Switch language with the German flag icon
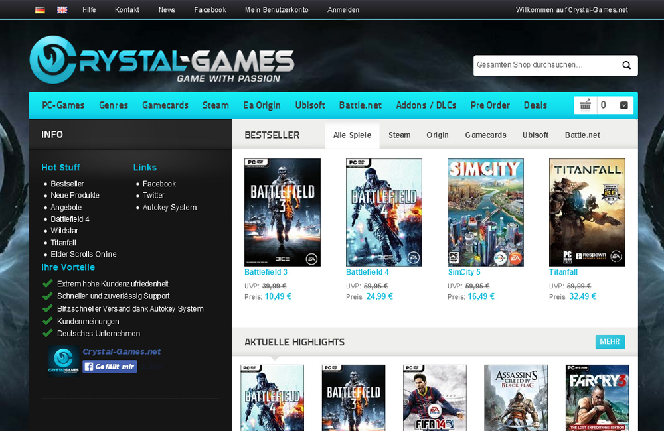The width and height of the screenshot is (664, 431). (x=40, y=10)
